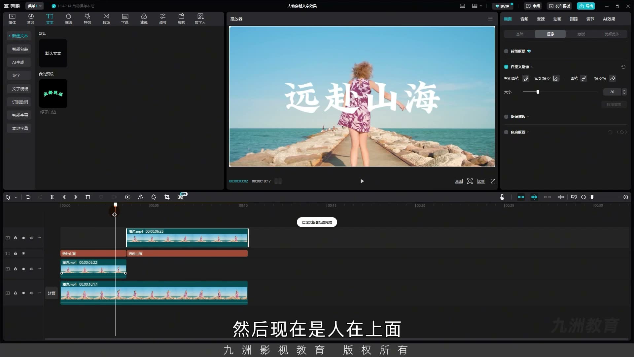634x357 pixels.
Task: Open the 滤镜 filters panel
Action: click(x=144, y=19)
